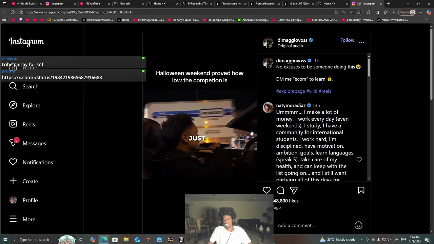The height and width of the screenshot is (244, 434).
Task: Click the x.com status link in chat overlay
Action: point(52,77)
